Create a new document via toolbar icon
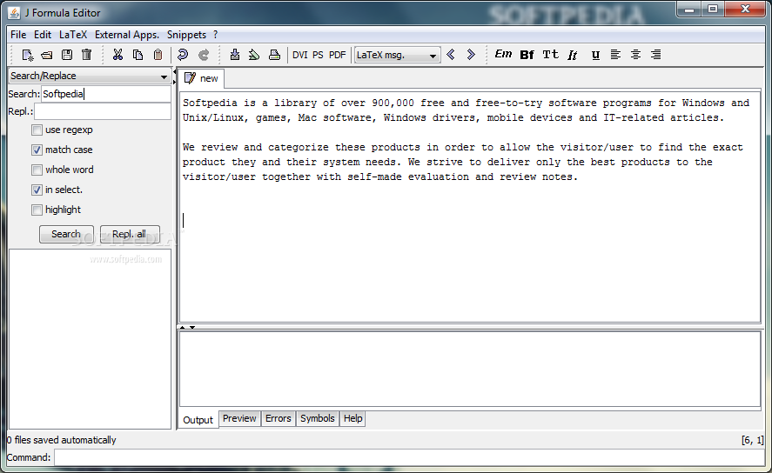 pos(28,55)
